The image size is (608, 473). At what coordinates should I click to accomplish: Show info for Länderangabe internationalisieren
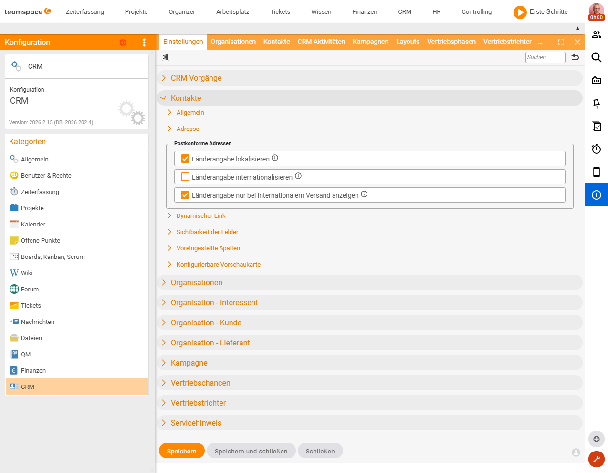click(298, 176)
